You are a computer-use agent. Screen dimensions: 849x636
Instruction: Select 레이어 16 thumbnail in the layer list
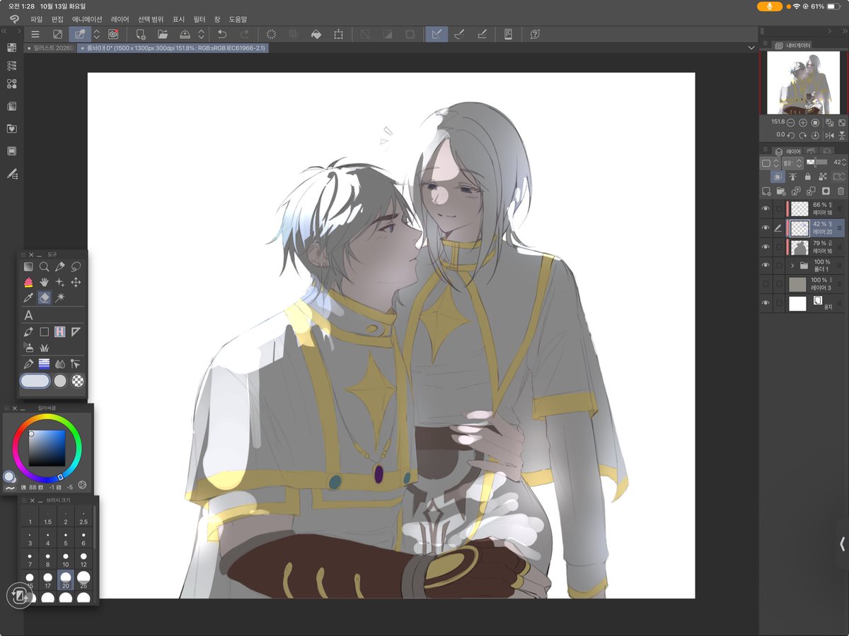pos(799,247)
